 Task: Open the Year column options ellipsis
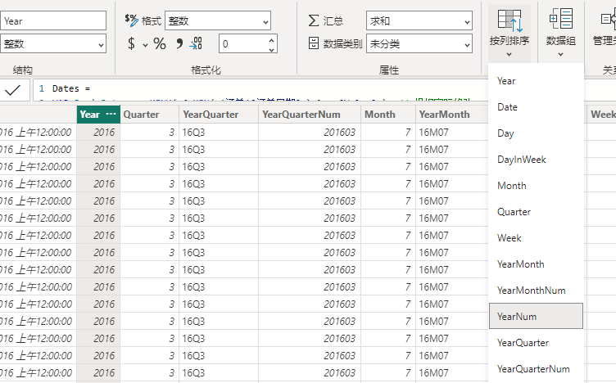point(111,115)
